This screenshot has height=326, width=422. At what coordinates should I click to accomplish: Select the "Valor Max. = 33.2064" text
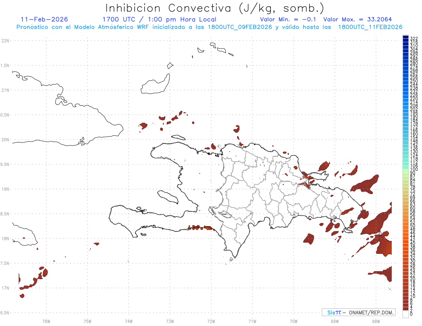(x=358, y=19)
